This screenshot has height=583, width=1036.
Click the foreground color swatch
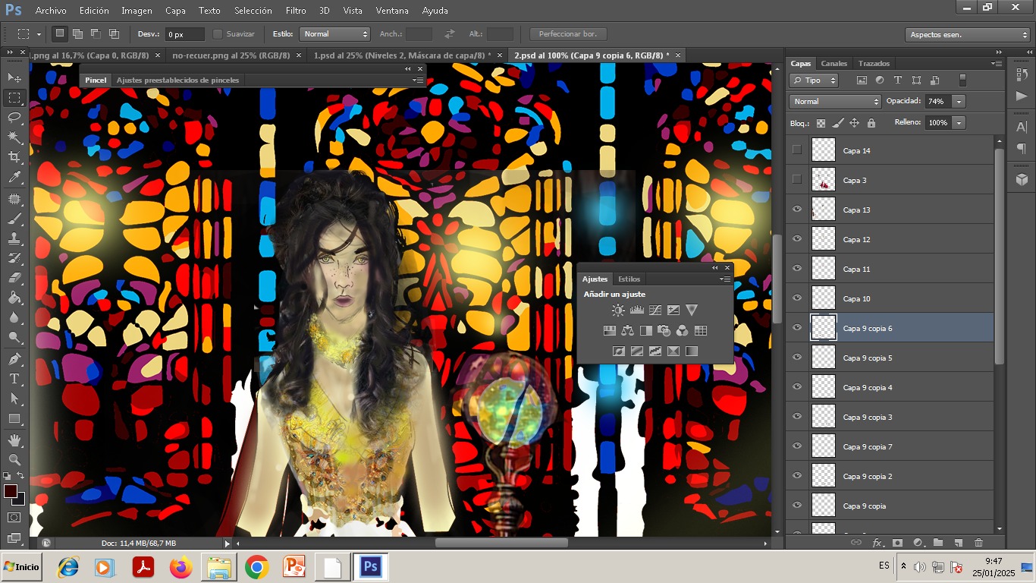pyautogui.click(x=11, y=491)
